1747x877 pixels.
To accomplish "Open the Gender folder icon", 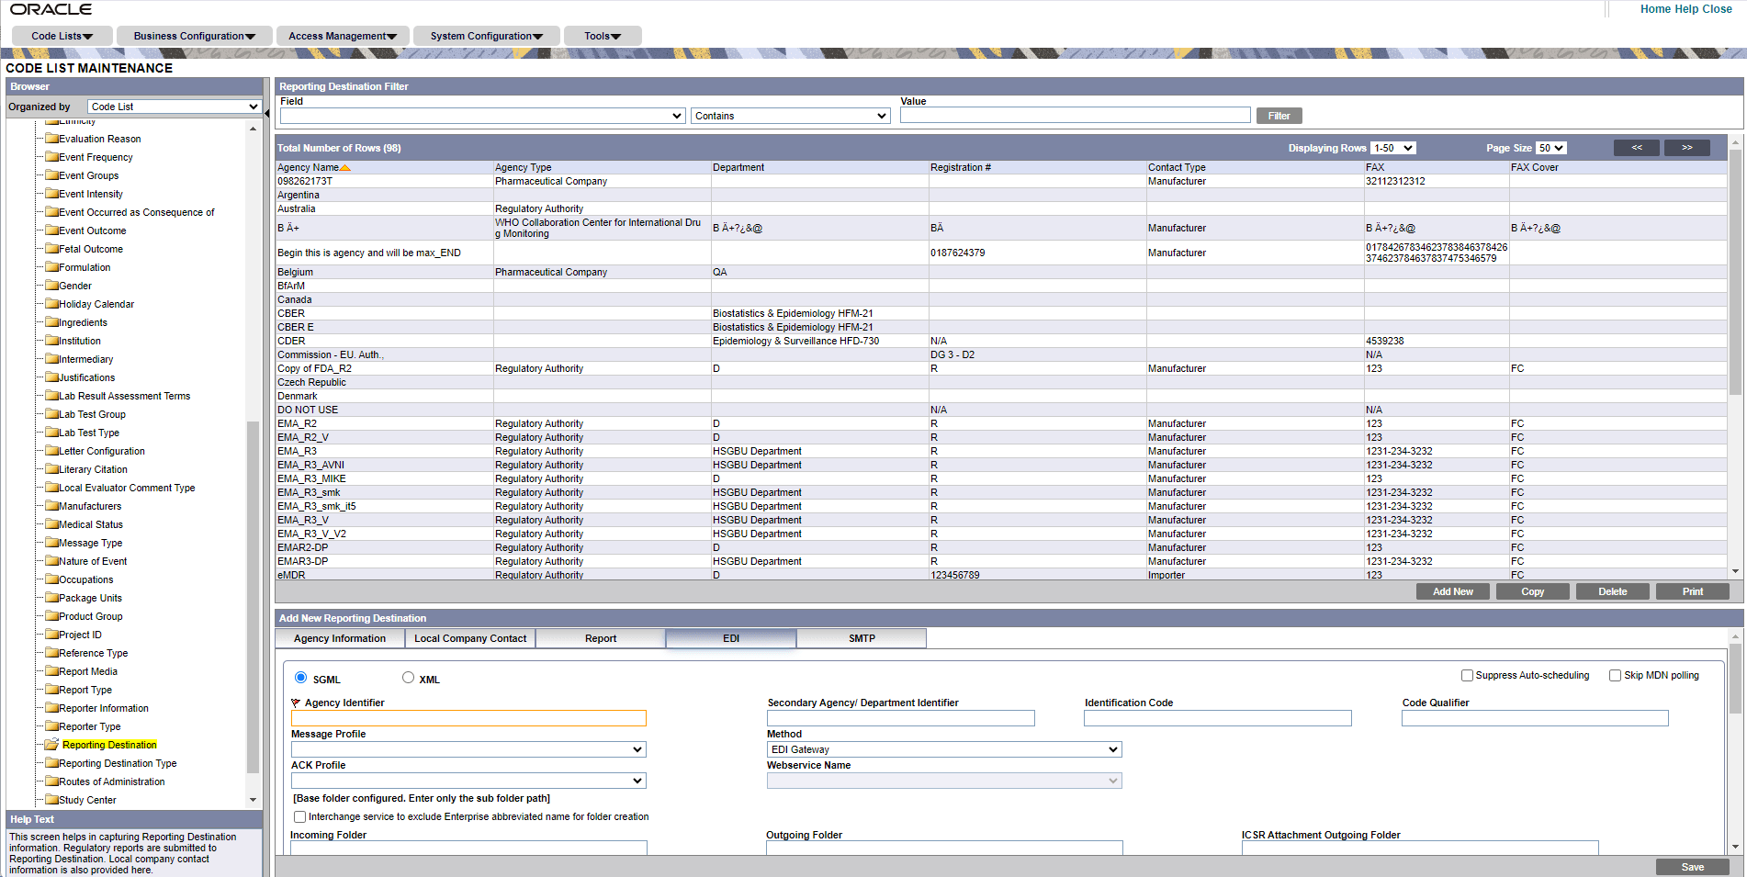I will click(52, 286).
